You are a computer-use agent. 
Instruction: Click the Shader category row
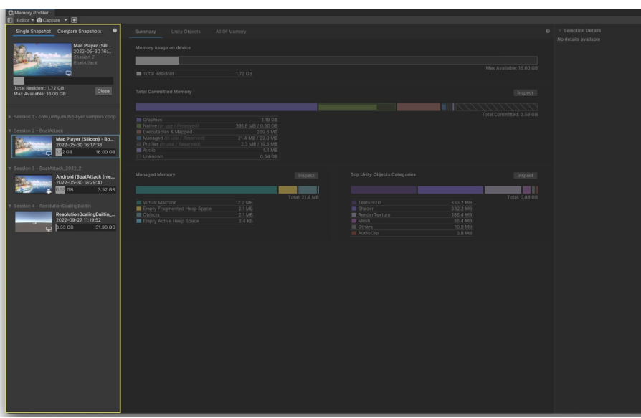click(x=412, y=209)
